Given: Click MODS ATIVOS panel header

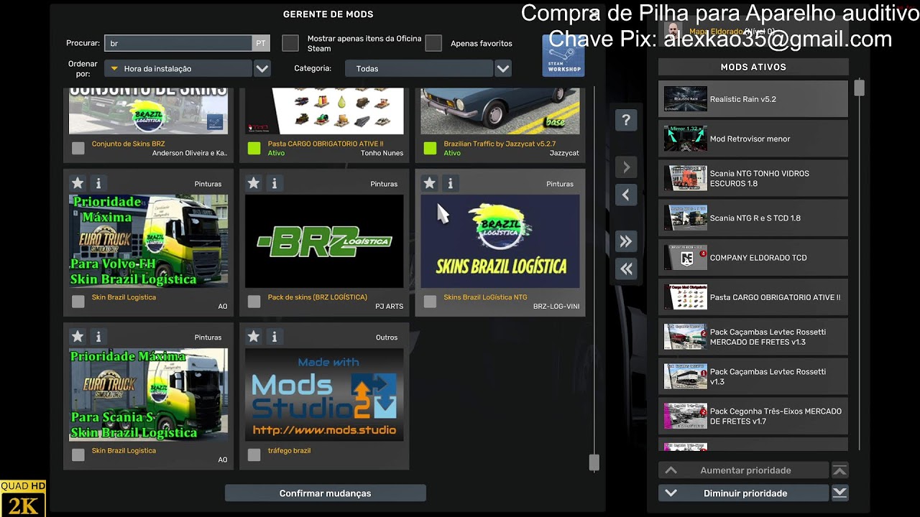Looking at the screenshot, I should [753, 67].
